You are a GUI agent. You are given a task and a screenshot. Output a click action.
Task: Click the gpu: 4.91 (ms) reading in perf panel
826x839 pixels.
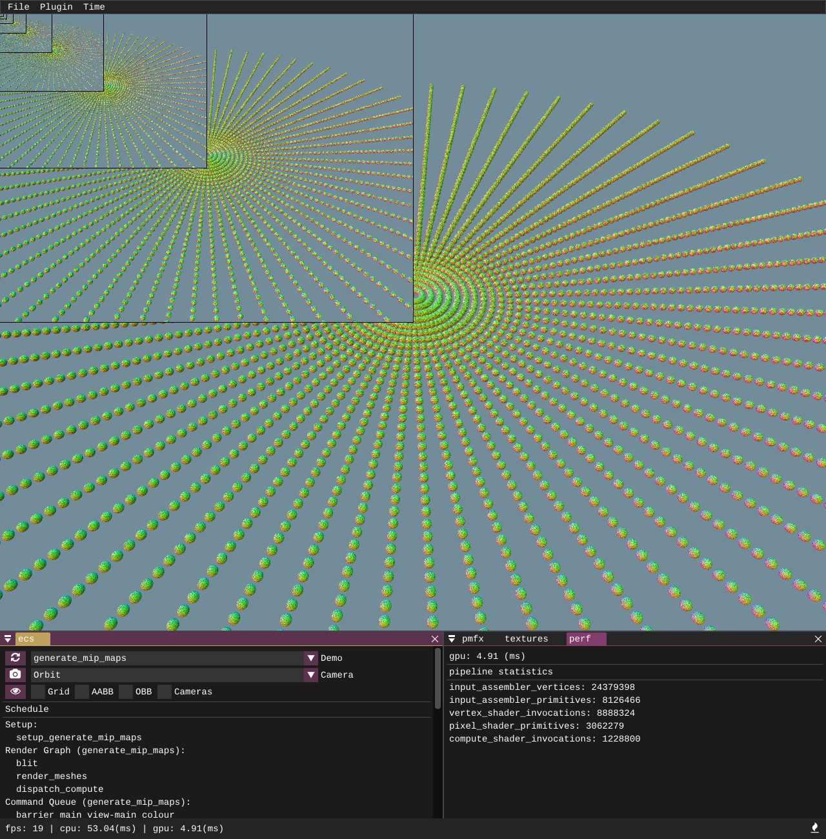[x=487, y=656]
